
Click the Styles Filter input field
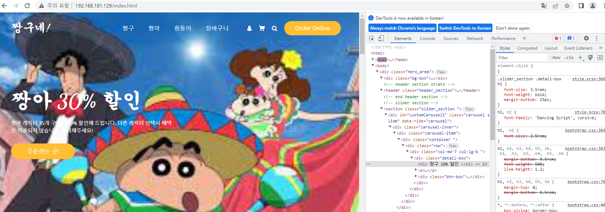523,57
